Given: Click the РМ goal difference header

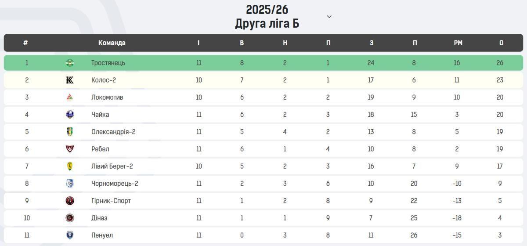Looking at the screenshot, I should click(x=458, y=43).
